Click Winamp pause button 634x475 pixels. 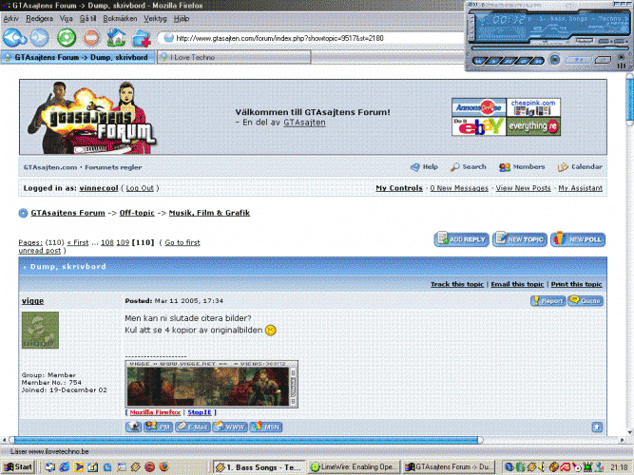tap(508, 61)
